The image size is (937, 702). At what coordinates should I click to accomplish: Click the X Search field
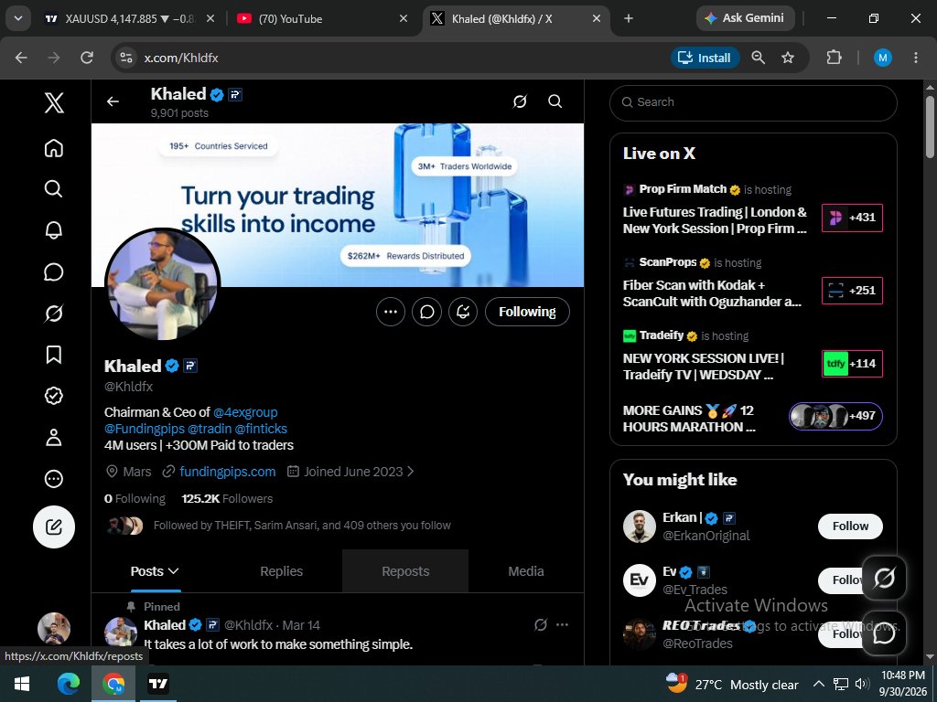(753, 102)
